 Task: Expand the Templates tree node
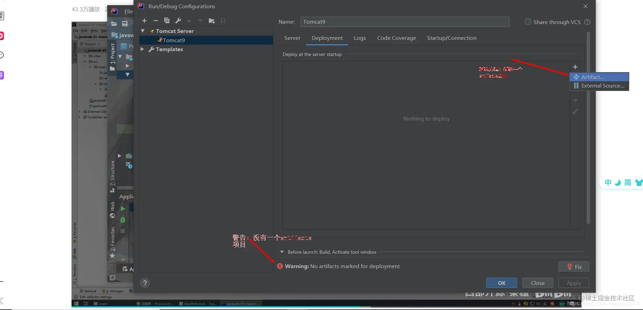pos(142,49)
